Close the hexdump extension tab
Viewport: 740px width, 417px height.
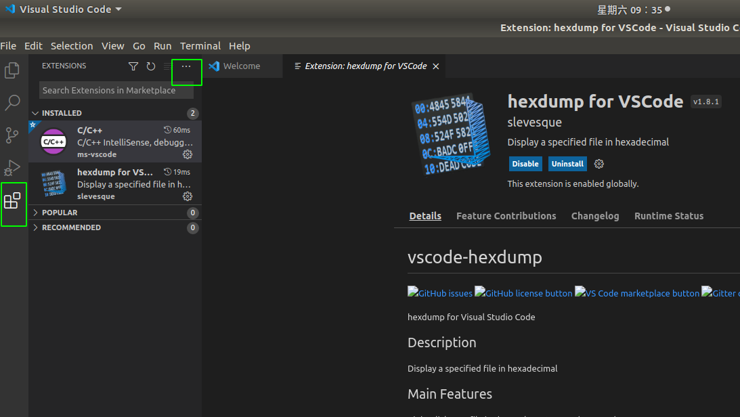pyautogui.click(x=436, y=66)
